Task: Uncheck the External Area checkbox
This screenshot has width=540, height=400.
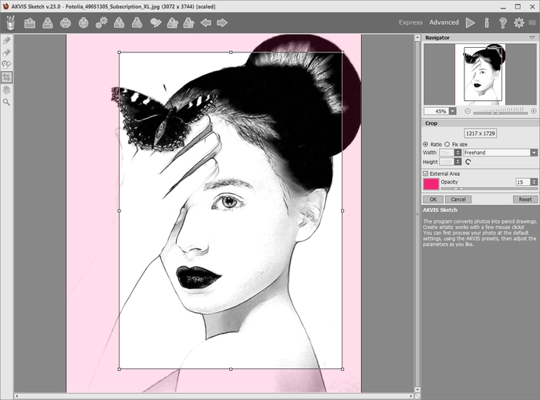Action: [426, 173]
